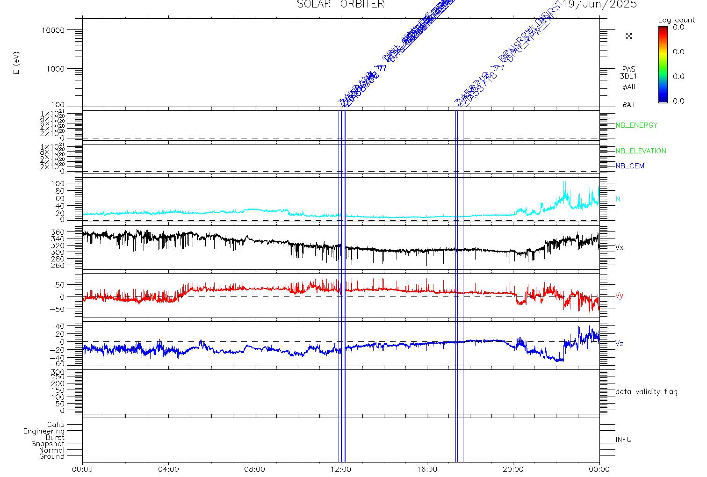Click the Snapshot mode row label

pyautogui.click(x=48, y=444)
